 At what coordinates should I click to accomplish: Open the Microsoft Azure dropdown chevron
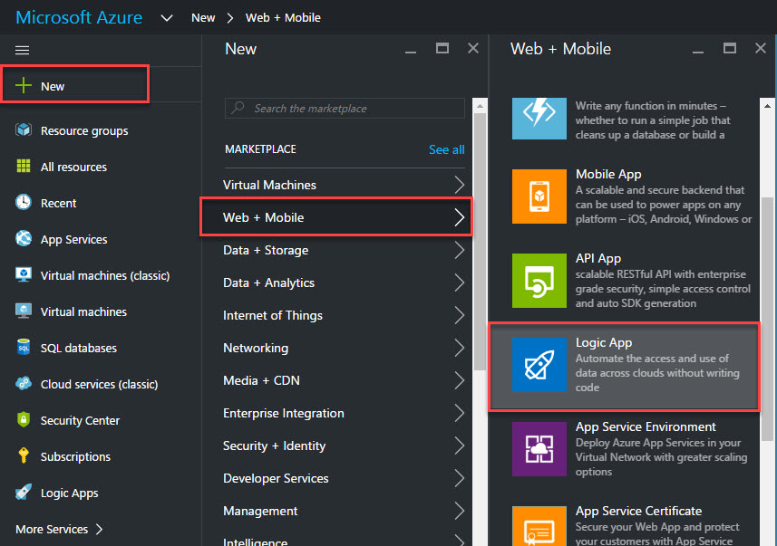pyautogui.click(x=167, y=18)
